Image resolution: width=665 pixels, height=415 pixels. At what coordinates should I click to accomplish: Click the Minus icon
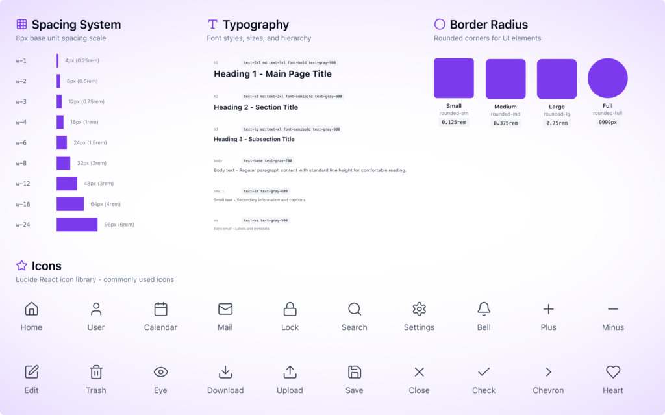(x=613, y=309)
